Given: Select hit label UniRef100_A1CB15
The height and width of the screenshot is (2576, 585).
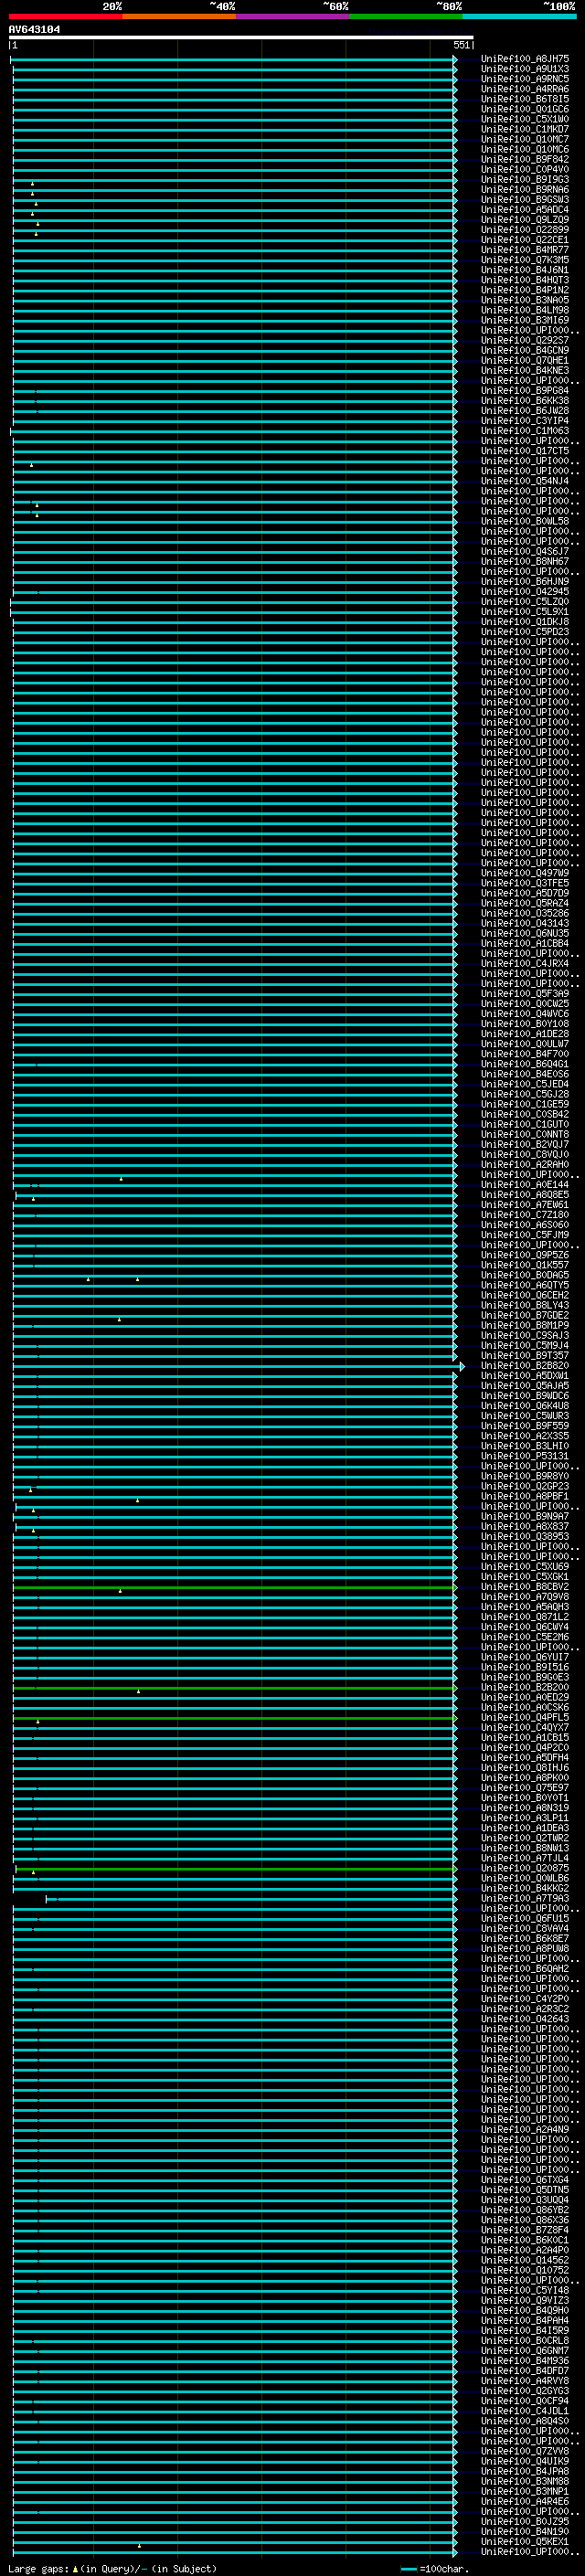Looking at the screenshot, I should coord(524,1738).
